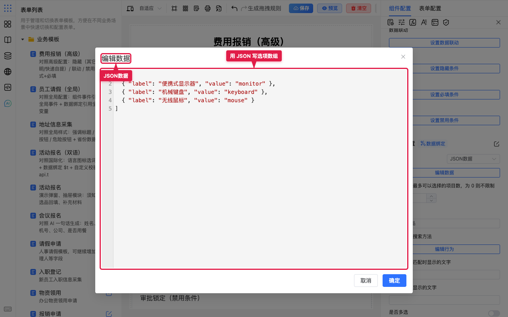Click the shield check icon in config panel

446,22
